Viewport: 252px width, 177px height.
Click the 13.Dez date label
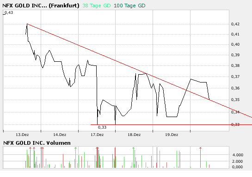[22, 135]
